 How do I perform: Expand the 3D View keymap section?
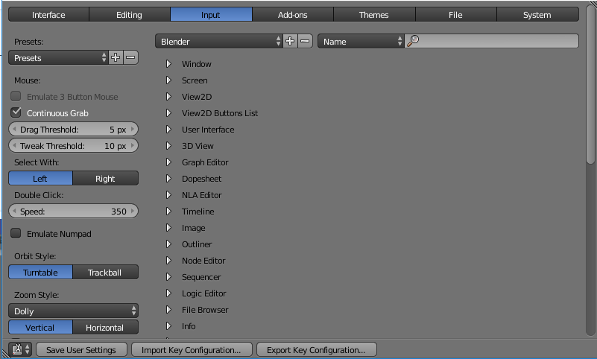(x=168, y=146)
